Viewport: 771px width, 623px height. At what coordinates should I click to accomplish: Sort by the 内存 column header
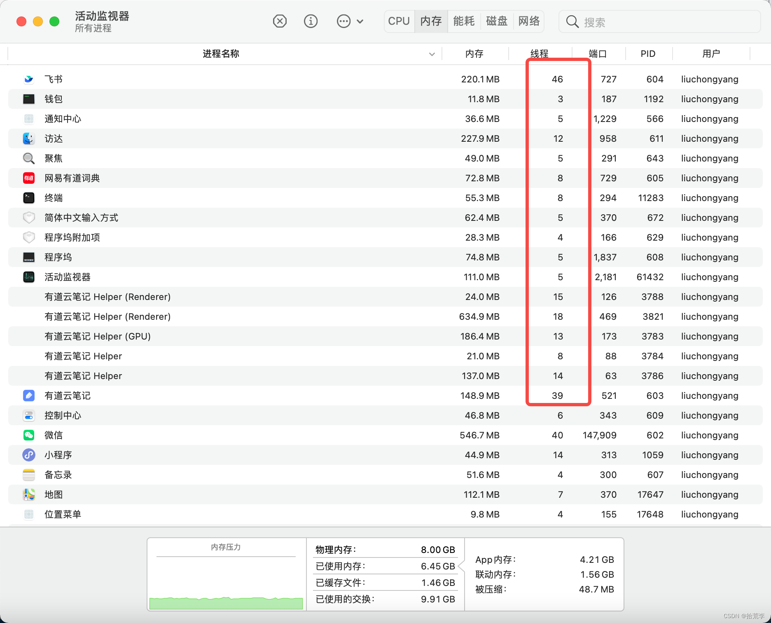[474, 54]
